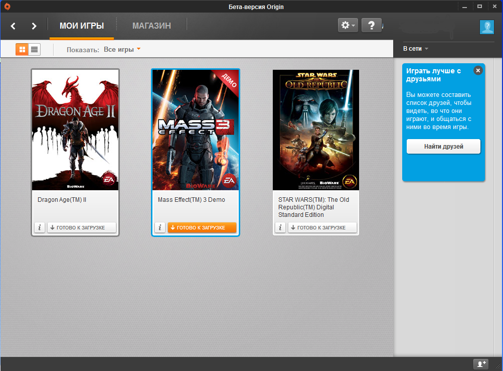
Task: Close the Играть лучше с друзьями panel
Action: 478,70
